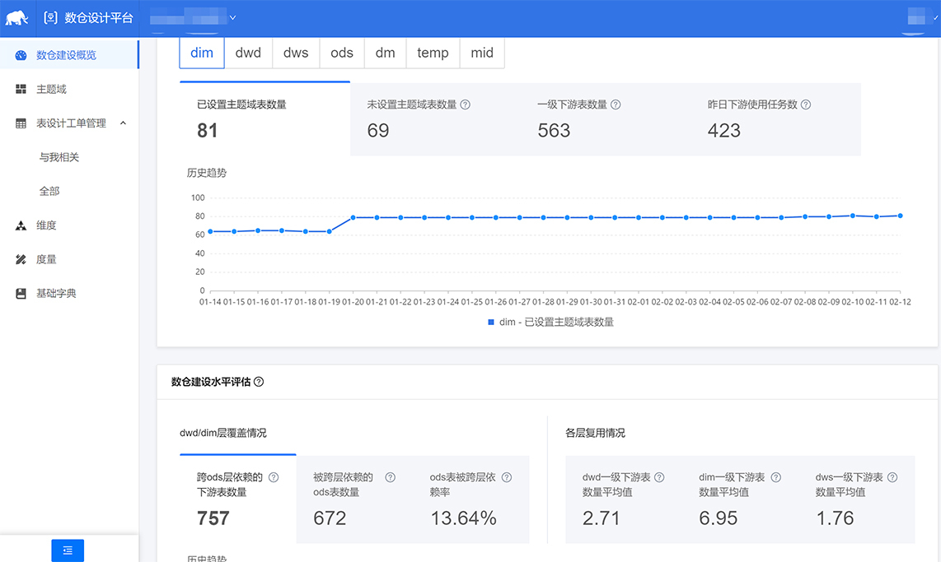Collapse the 表设计工单管理 submenu
Image resolution: width=941 pixels, height=562 pixels.
pyautogui.click(x=123, y=123)
